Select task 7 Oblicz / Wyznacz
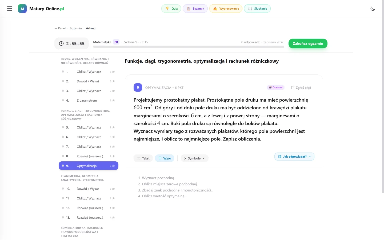 [89, 147]
